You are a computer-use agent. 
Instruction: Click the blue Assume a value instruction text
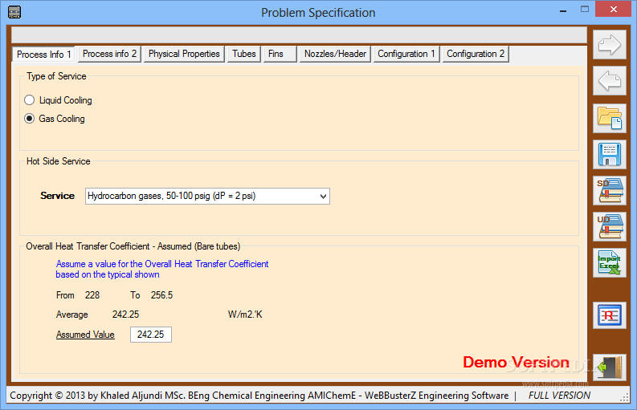[162, 269]
